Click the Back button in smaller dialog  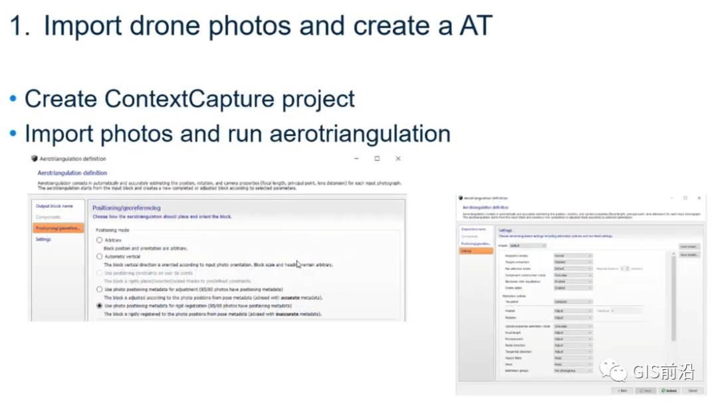622,390
